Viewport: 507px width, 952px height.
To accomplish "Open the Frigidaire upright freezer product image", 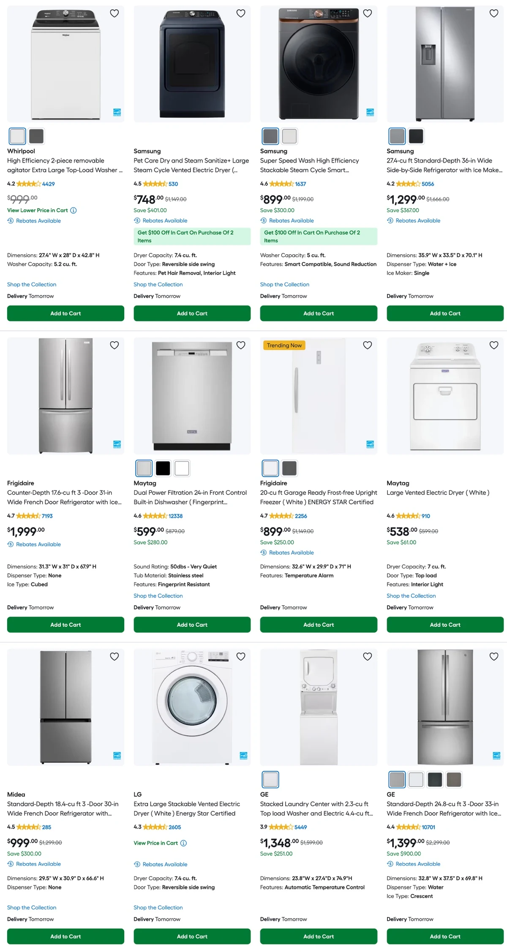I will pos(319,397).
